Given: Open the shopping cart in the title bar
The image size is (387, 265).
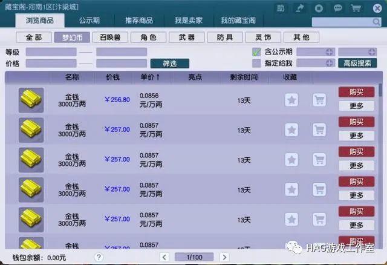Looking at the screenshot, I should 356,8.
